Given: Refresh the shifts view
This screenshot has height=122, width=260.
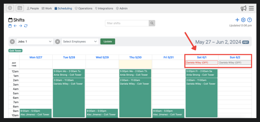Looking at the screenshot, I should click(26, 26).
